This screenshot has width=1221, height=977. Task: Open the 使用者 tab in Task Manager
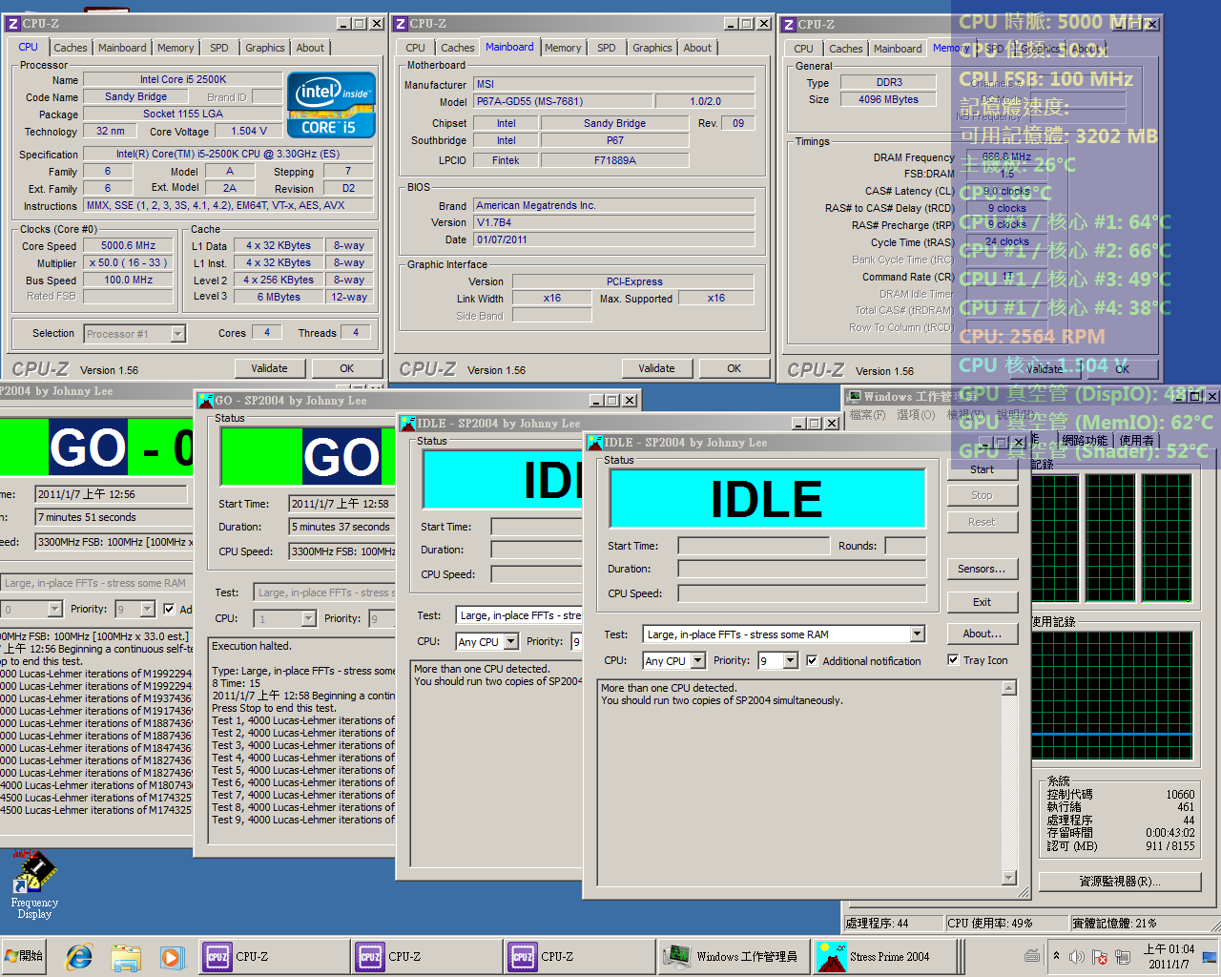pyautogui.click(x=1136, y=440)
